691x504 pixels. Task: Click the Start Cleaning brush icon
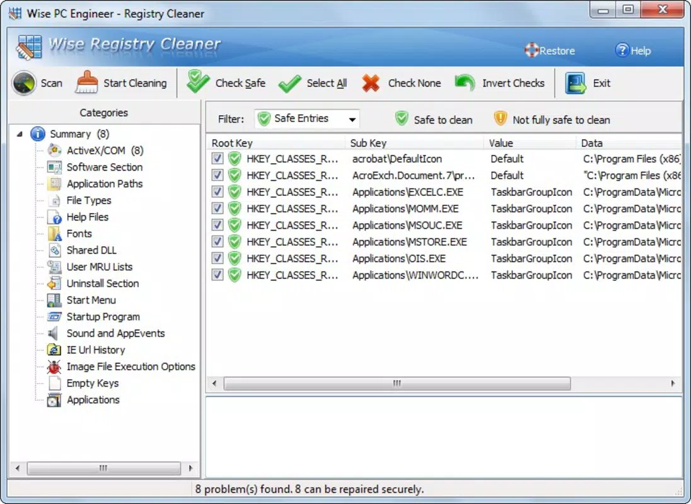[86, 83]
